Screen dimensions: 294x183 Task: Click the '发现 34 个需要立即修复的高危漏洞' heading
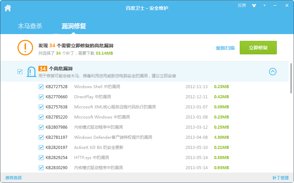pyautogui.click(x=76, y=46)
